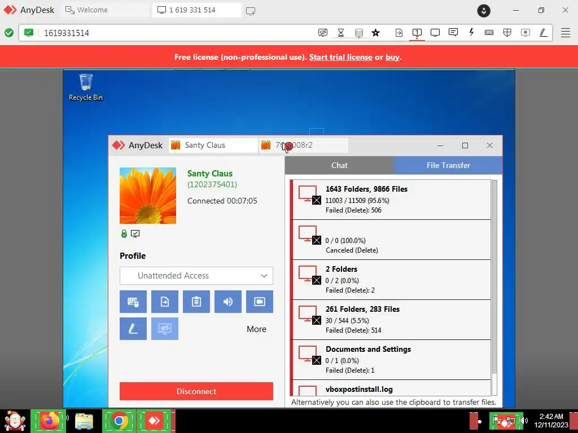Click the green lock encryption status icon
This screenshot has width=578, height=433.
pyautogui.click(x=124, y=233)
